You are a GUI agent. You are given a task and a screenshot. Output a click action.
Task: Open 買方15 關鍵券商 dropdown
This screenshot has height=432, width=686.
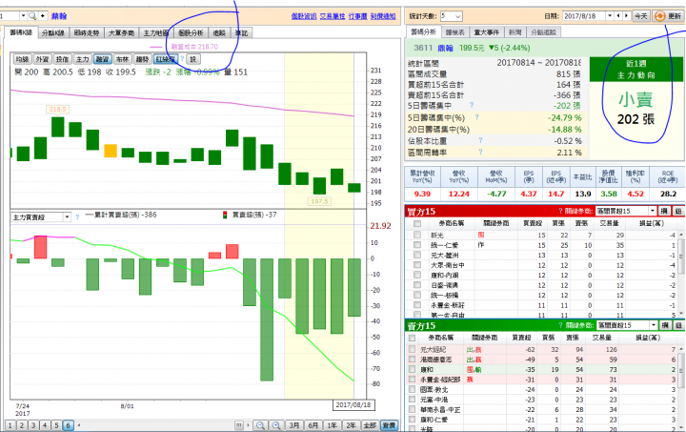tap(653, 211)
